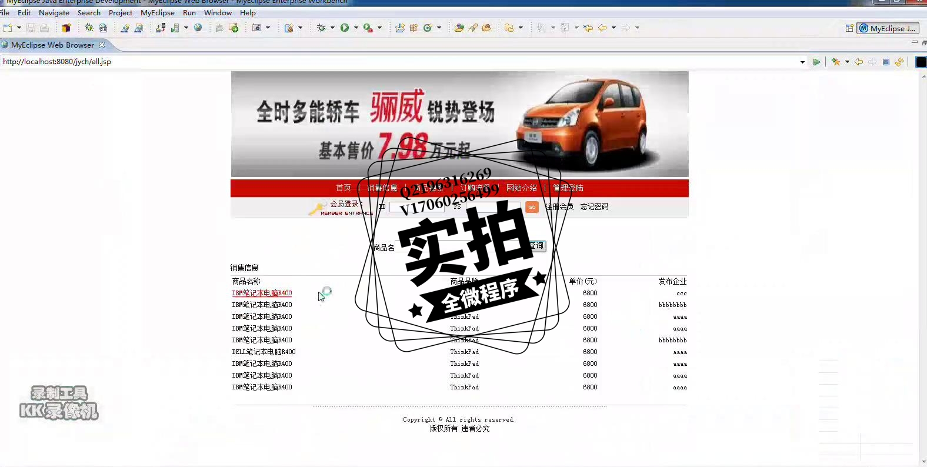This screenshot has width=927, height=467.
Task: Select the MyEclipse Web Browser tab
Action: pos(52,45)
